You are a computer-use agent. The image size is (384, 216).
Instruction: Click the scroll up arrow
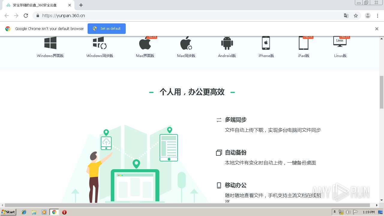tap(382, 38)
